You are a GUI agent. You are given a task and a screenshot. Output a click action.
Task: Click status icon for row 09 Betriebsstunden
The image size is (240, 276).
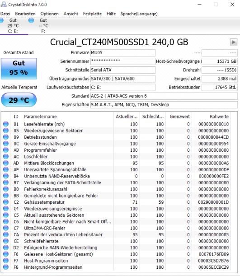tap(6, 137)
